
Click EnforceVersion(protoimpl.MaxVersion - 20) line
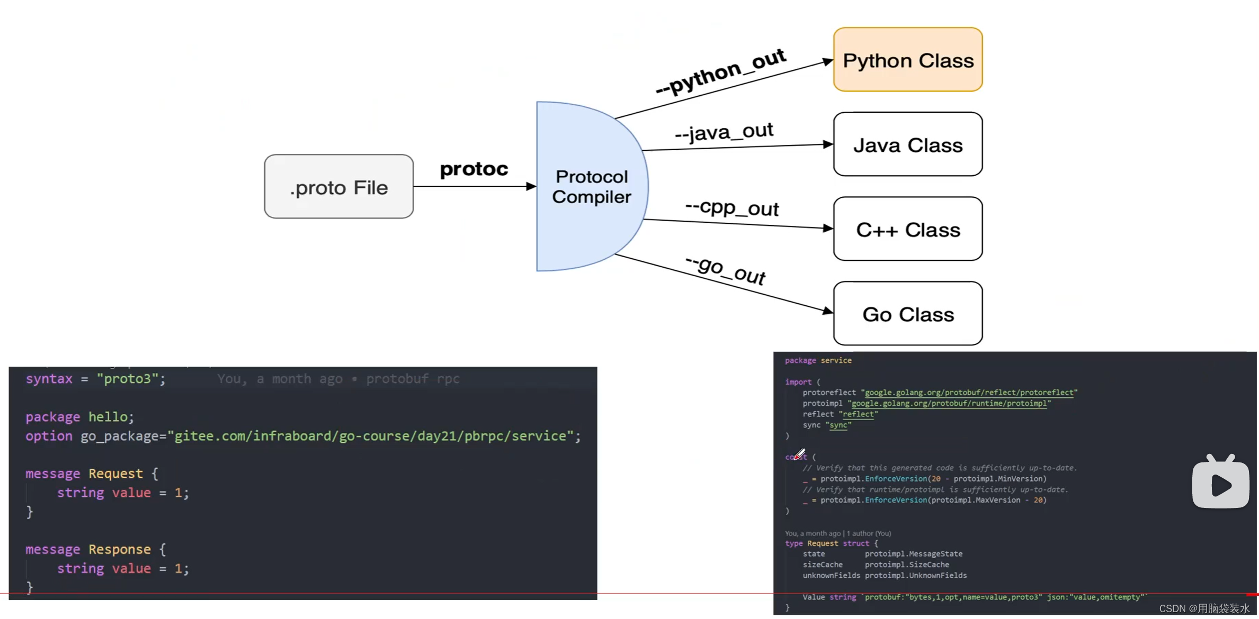click(x=925, y=500)
